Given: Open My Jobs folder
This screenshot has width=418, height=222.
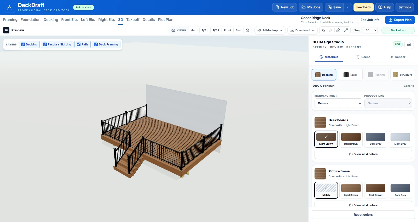Looking at the screenshot, I should 311,7.
